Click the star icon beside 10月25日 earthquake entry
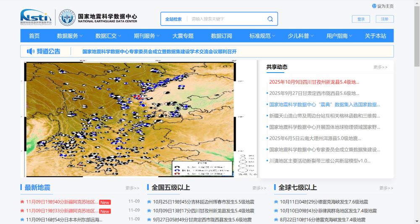The height and width of the screenshot is (224, 420). [149, 202]
